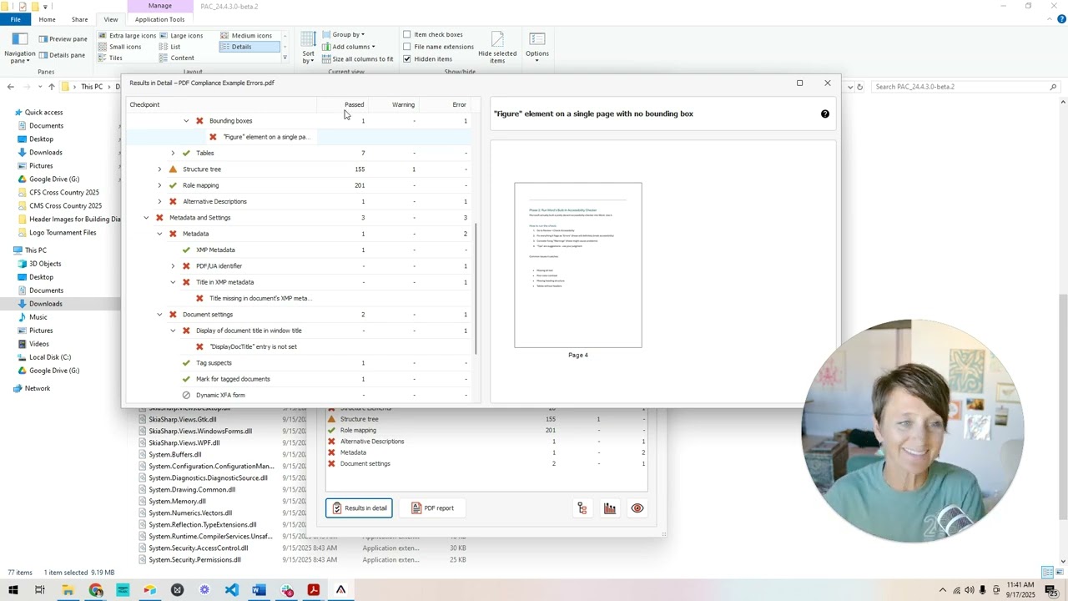The height and width of the screenshot is (601, 1068).
Task: Uncheck the Hidden items checkbox
Action: (x=407, y=59)
